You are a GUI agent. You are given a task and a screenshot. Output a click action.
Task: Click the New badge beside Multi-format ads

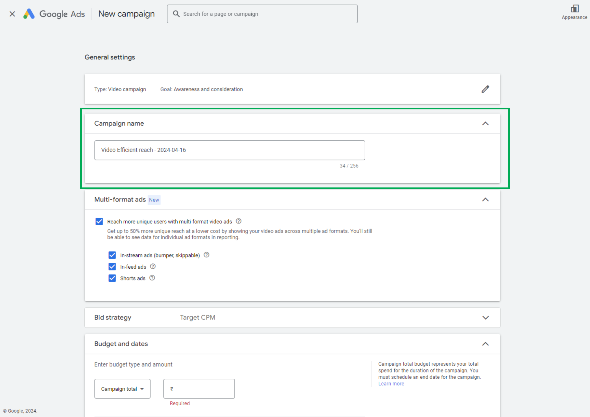click(154, 200)
